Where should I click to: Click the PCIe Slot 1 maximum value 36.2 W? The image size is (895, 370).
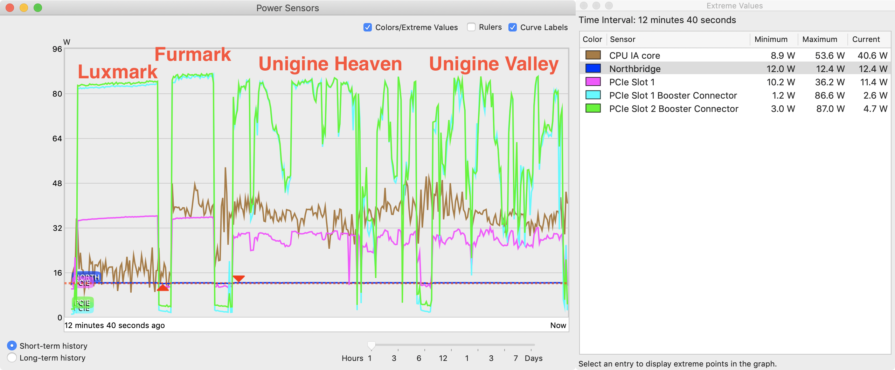[830, 82]
